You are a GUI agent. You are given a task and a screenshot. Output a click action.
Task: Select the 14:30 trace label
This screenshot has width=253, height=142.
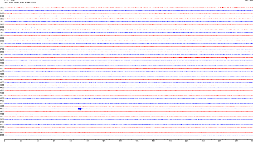2,88
